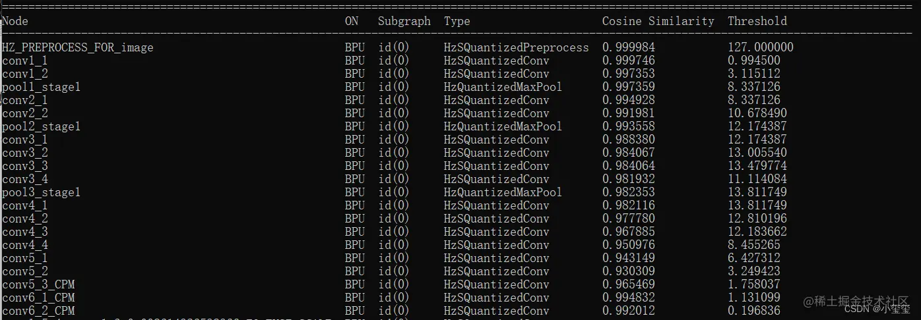The image size is (921, 320).
Task: Click threshold value 1.758037
Action: pyautogui.click(x=754, y=284)
